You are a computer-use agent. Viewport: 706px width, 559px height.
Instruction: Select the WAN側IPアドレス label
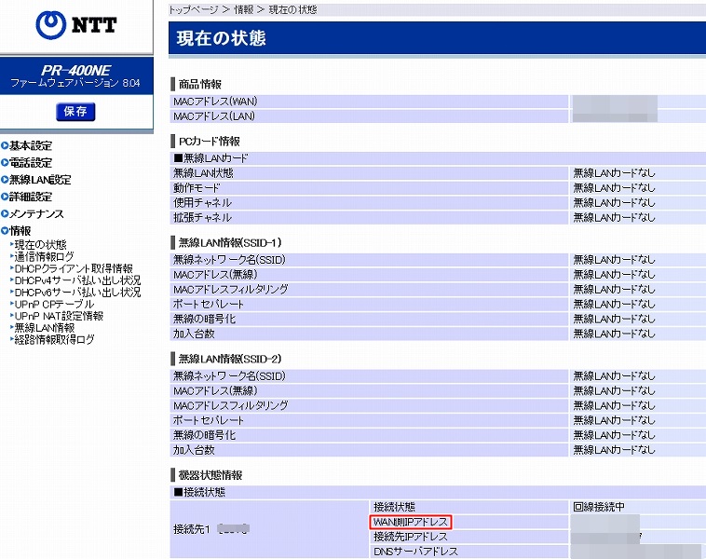point(411,522)
